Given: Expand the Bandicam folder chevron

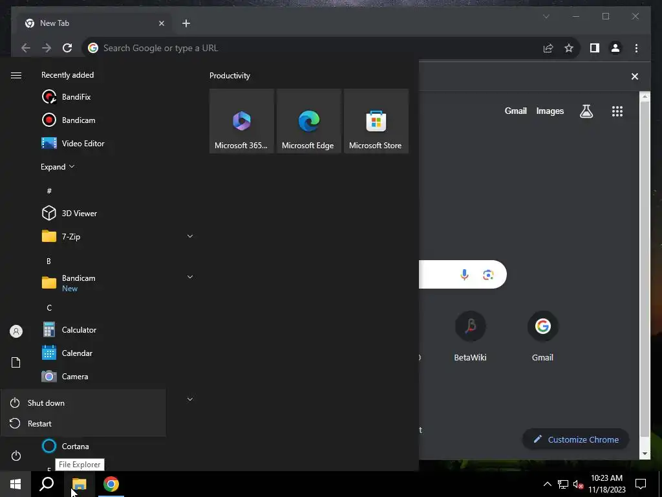Looking at the screenshot, I should [190, 277].
